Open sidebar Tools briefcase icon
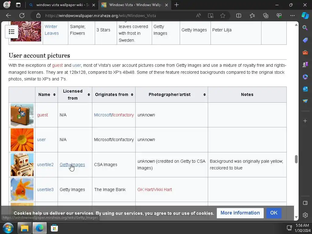Viewport: 312px width, 234px height. pos(305,52)
